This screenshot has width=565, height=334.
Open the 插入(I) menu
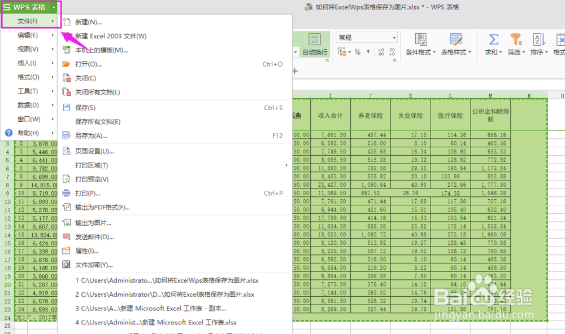(x=29, y=63)
